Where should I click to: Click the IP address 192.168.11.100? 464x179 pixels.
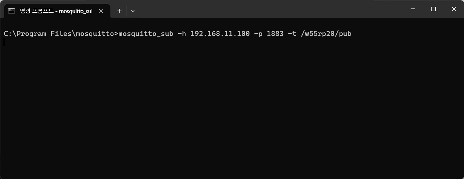[x=220, y=34]
